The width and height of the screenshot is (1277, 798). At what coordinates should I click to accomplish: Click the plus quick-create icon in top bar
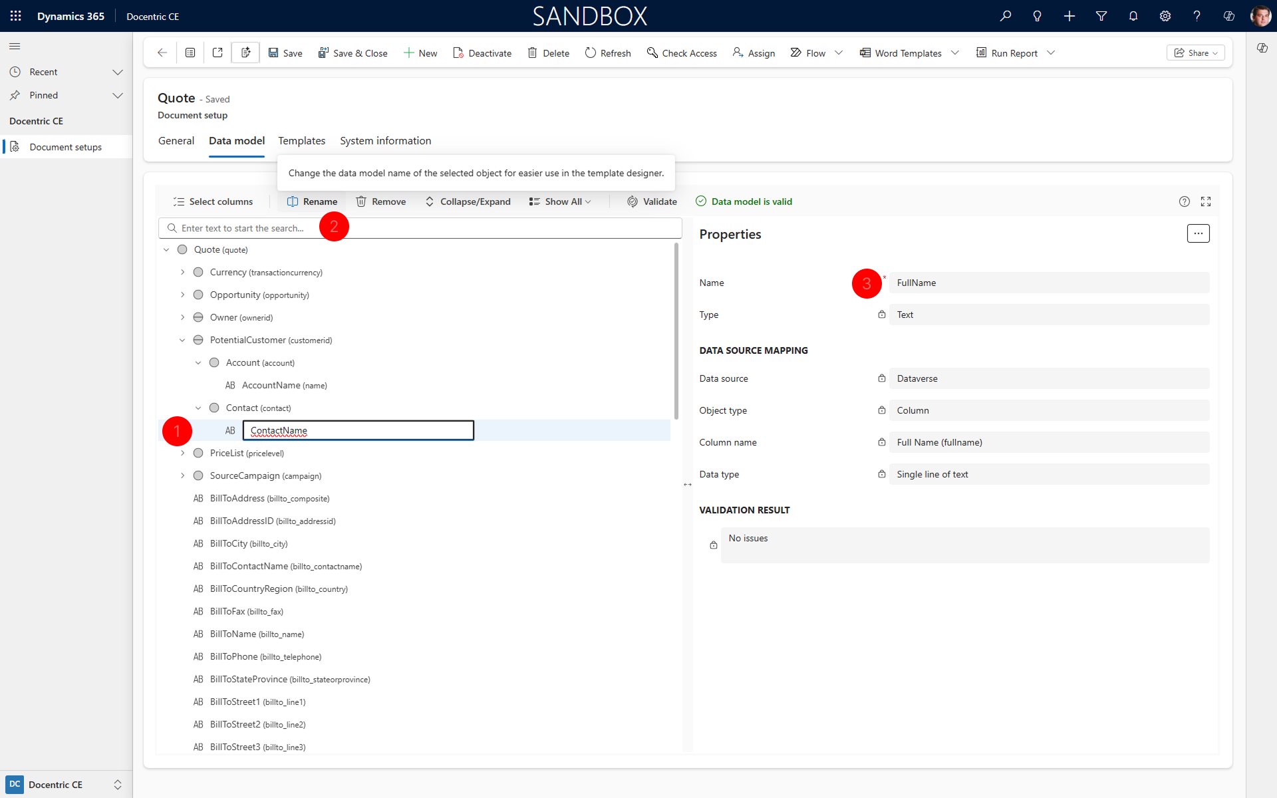pyautogui.click(x=1069, y=16)
